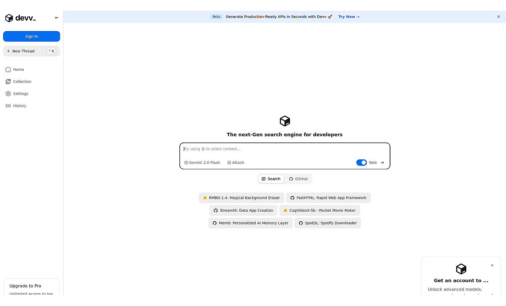Screen dimensions: 506x306
Task: Choose CogVideoX-5b - Pocket Movie Maker suggestion
Action: coord(320,210)
